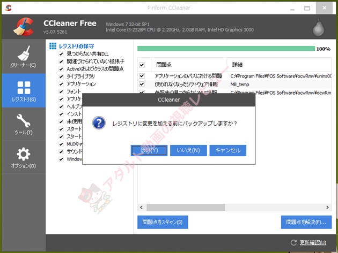
Task: Click いいえ(N) to skip backup
Action: (x=188, y=150)
